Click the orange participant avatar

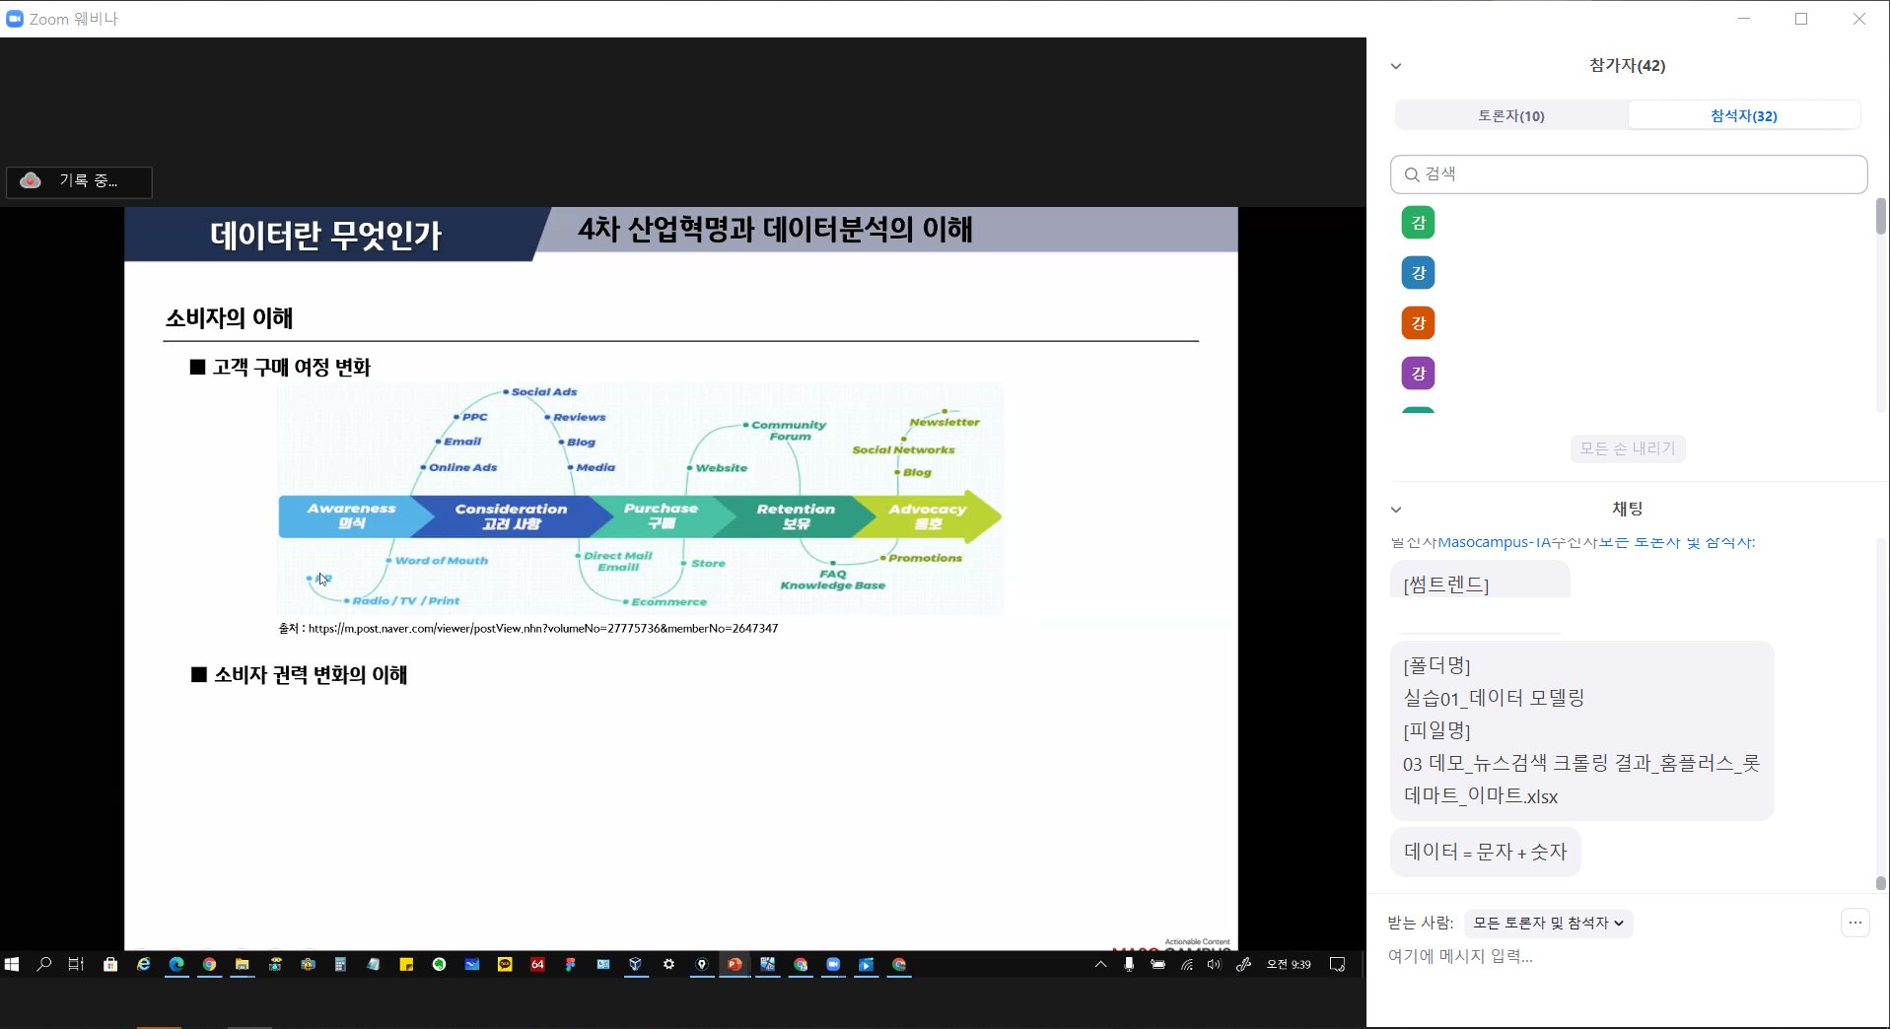(x=1418, y=323)
